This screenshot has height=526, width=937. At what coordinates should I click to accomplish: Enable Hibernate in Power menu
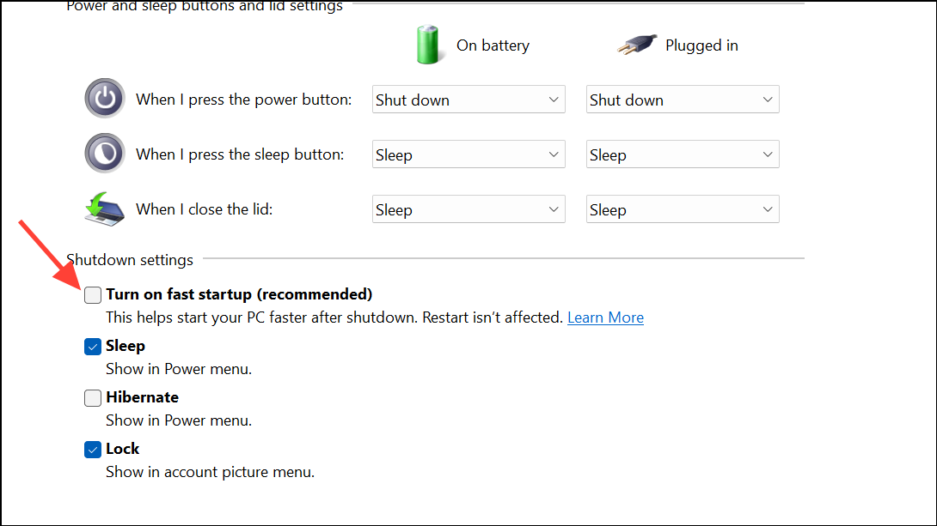click(x=92, y=397)
